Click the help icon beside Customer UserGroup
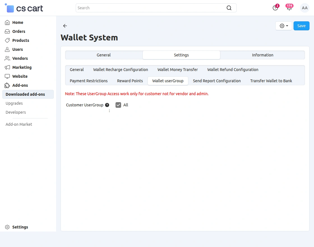 coord(107,105)
